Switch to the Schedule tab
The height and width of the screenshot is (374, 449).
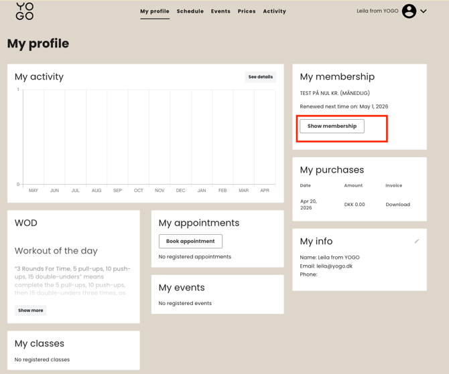click(x=190, y=11)
